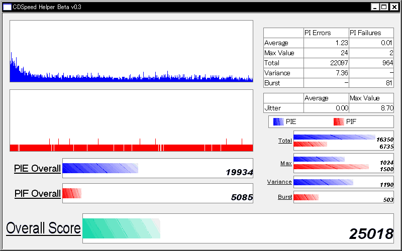
Task: Select the PI Errors max value 24
Action: [x=344, y=53]
